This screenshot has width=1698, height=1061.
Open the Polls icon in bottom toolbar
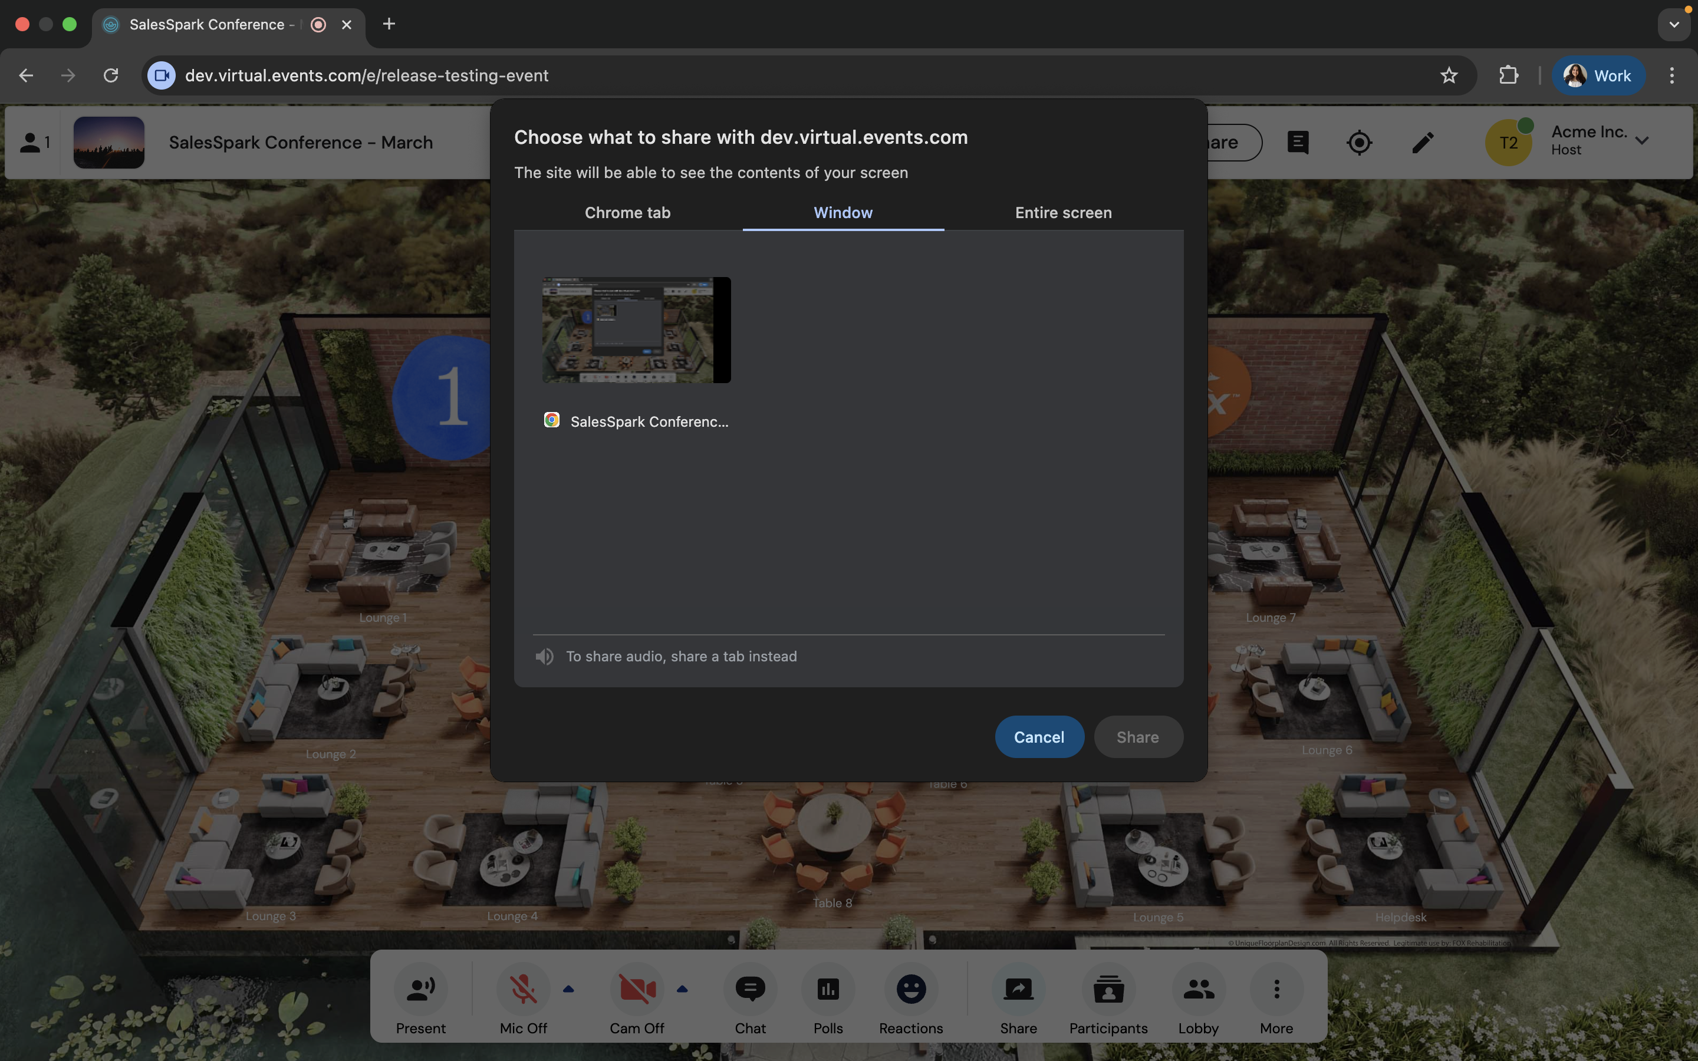tap(828, 990)
